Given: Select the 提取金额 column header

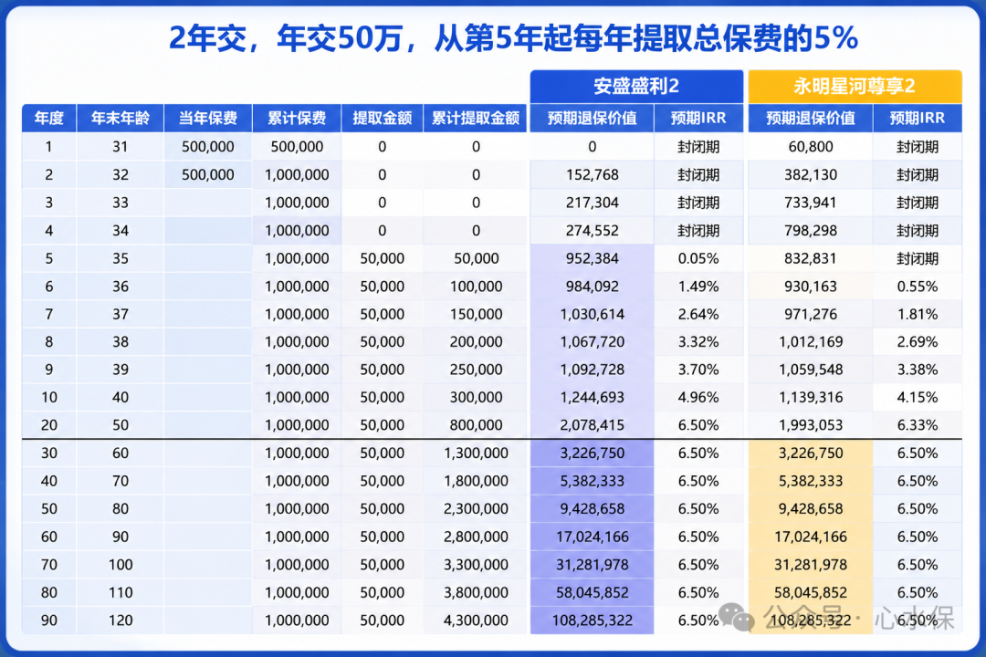Looking at the screenshot, I should coord(382,119).
